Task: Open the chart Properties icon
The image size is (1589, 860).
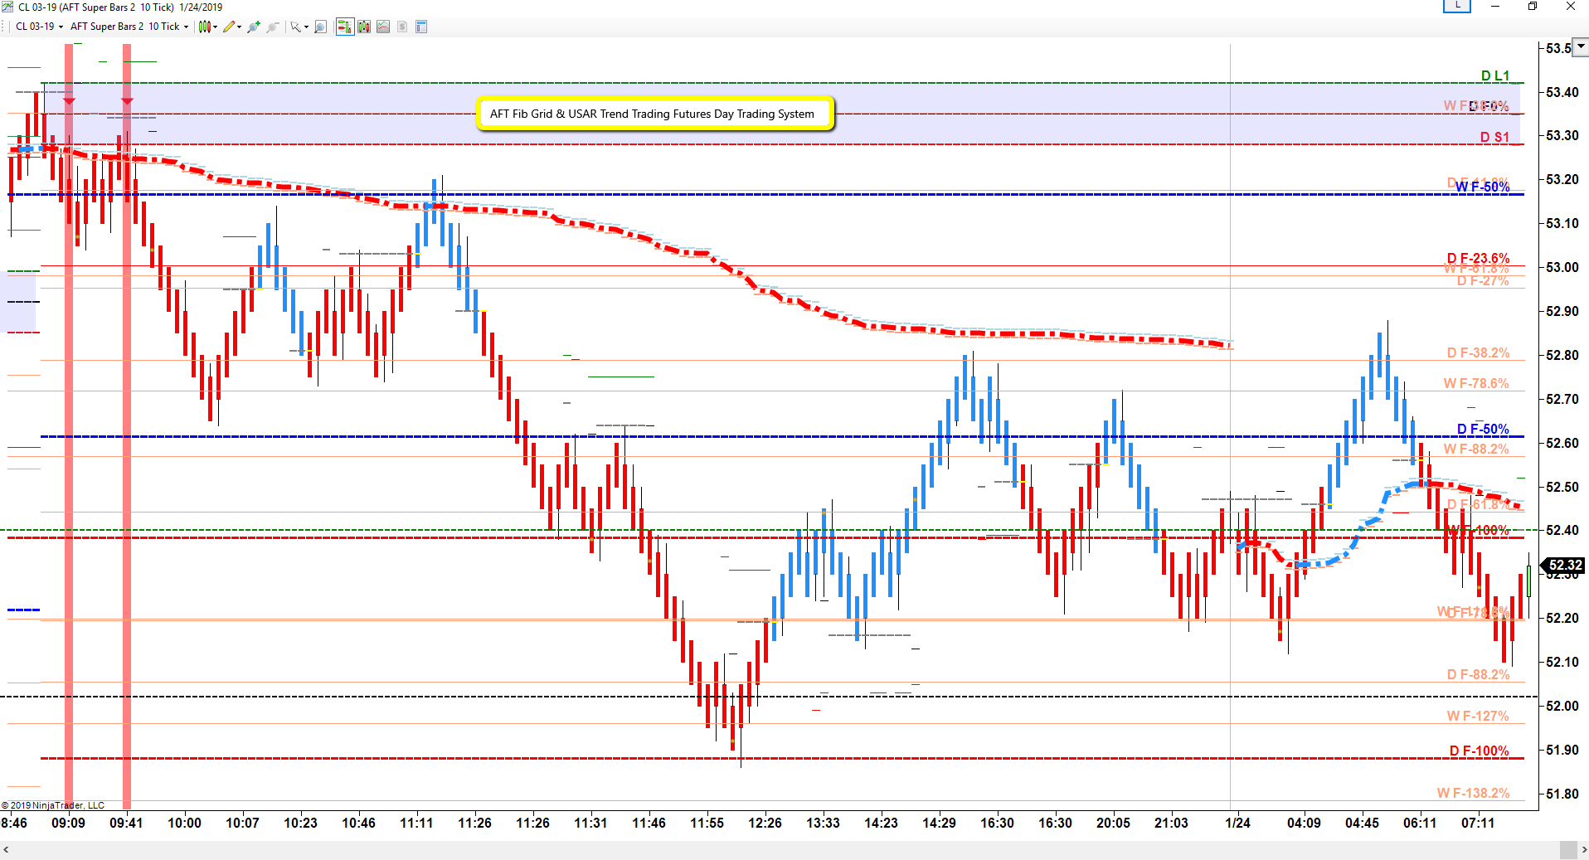Action: click(x=421, y=27)
